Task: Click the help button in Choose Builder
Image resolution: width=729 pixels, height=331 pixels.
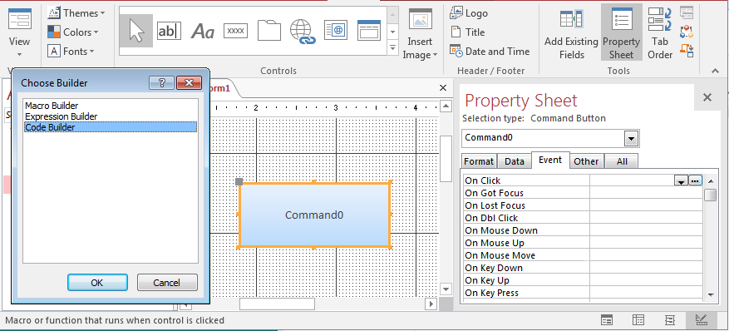Action: tap(161, 83)
